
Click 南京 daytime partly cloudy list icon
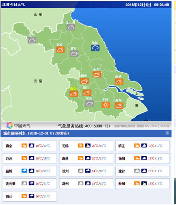[x=24, y=146]
